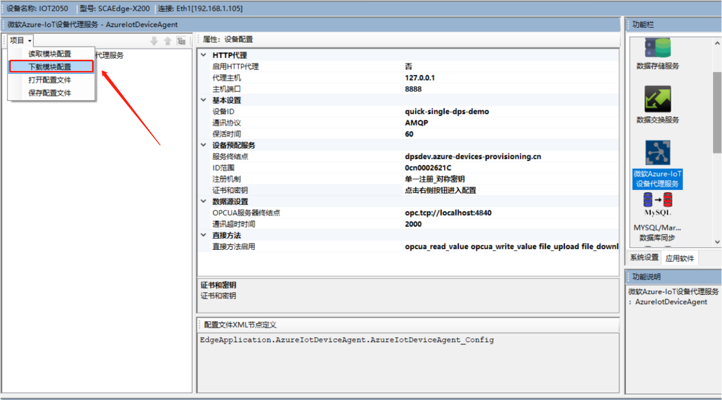Switch to the 应用软件 tab

[x=679, y=258]
